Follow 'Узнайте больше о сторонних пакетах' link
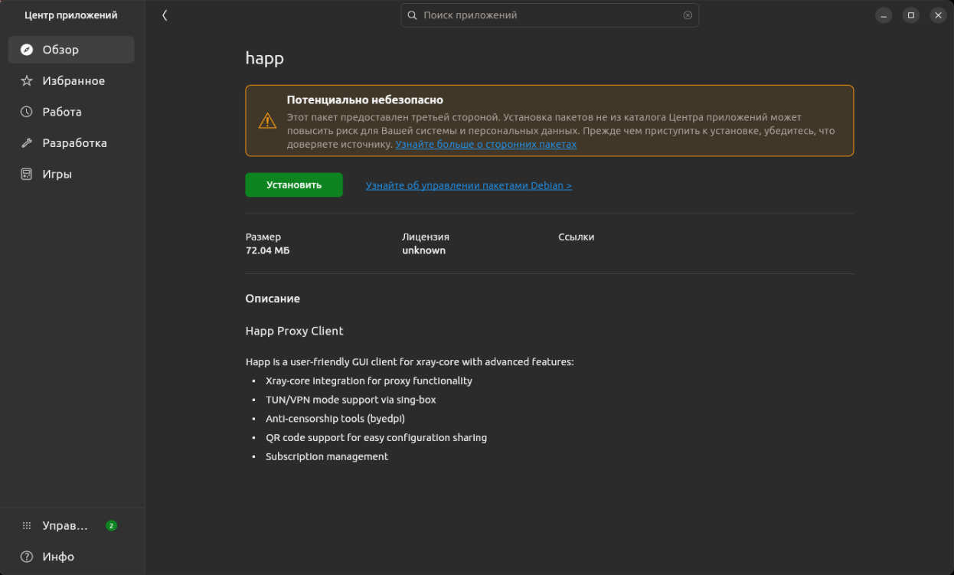The image size is (954, 575). click(486, 144)
